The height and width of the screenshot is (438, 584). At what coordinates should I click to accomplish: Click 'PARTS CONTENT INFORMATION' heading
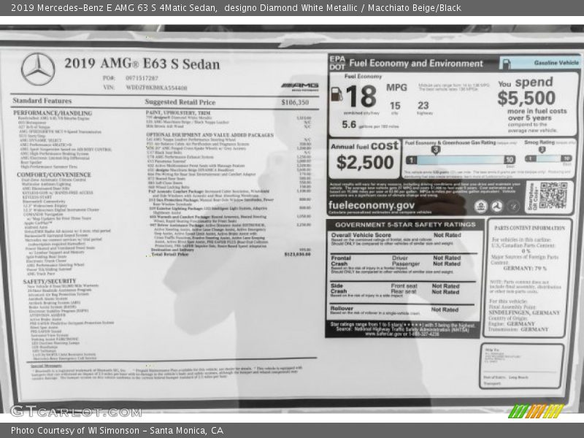point(530,228)
